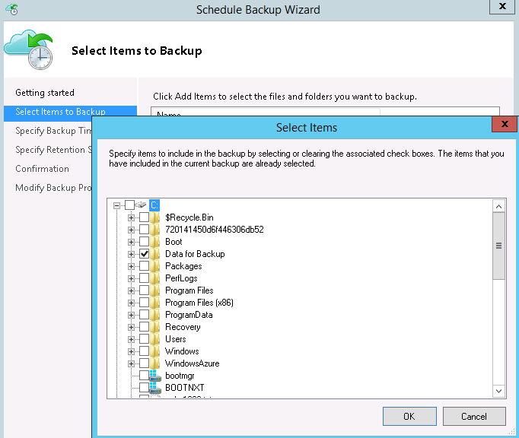Expand the PerfLogs folder node
The height and width of the screenshot is (438, 519).
131,278
